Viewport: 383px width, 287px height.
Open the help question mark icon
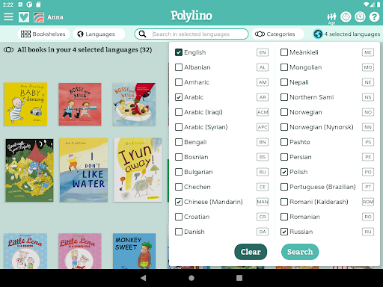[x=374, y=17]
